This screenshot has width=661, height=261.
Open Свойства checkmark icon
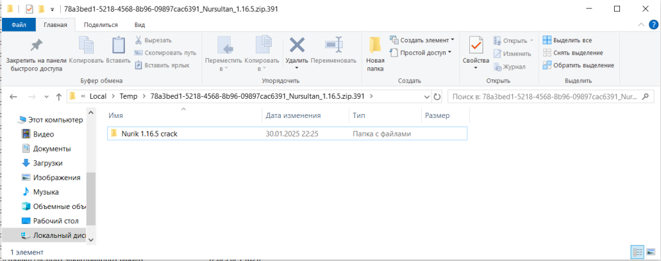475,45
